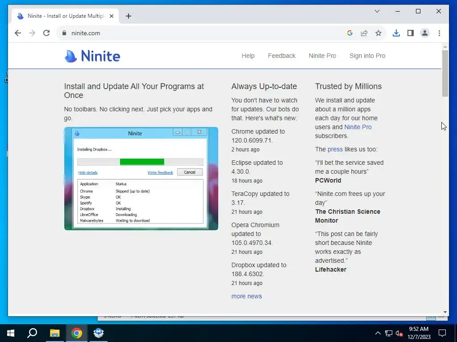457x342 pixels.
Task: Click the PCWorld attribution text
Action: pos(328,181)
